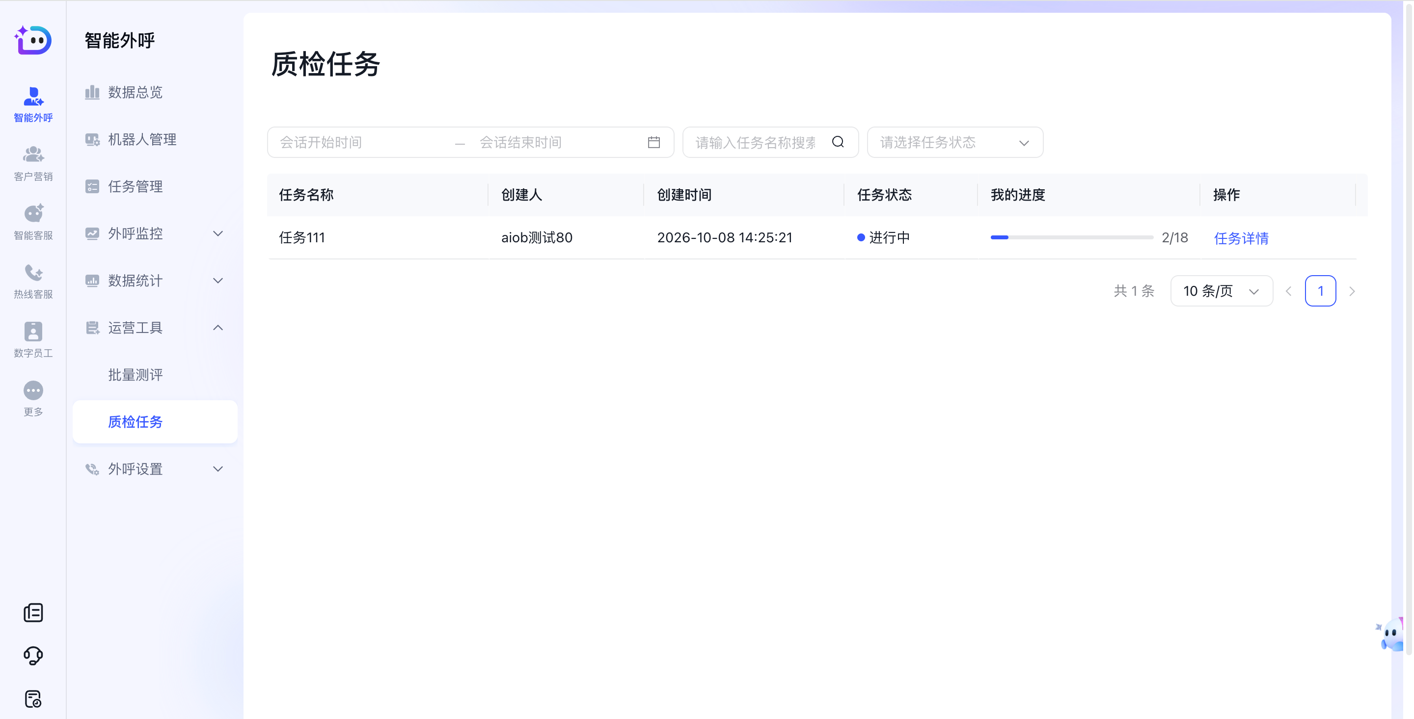Expand the 数据统计 menu chevron

tap(218, 281)
